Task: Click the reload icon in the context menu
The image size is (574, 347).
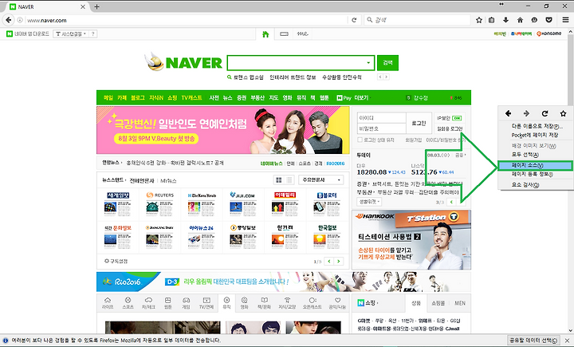Action: point(545,113)
